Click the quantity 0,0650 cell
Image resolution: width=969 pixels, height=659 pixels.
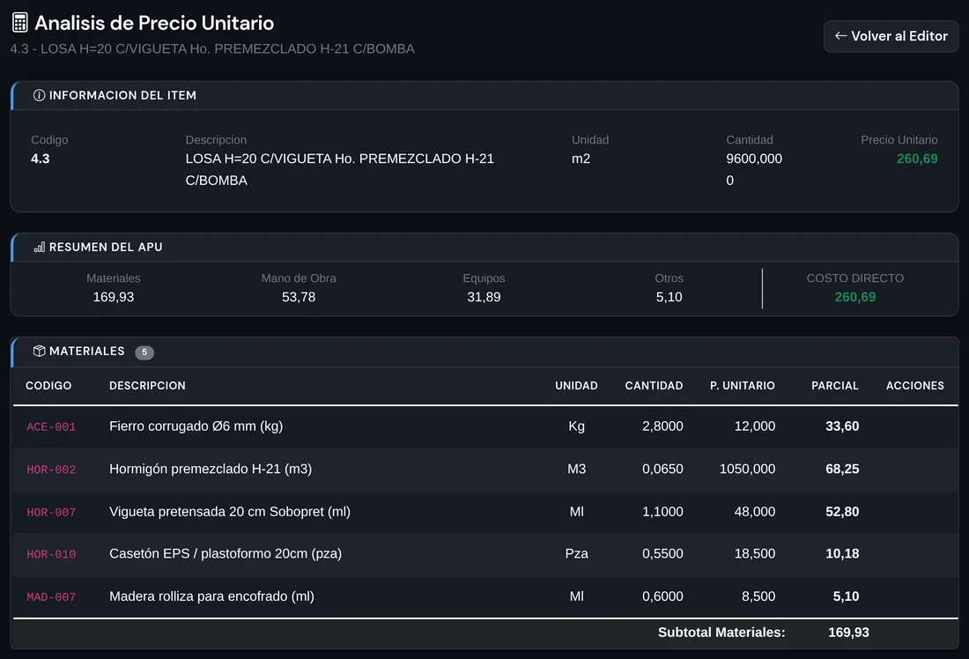[x=662, y=469]
